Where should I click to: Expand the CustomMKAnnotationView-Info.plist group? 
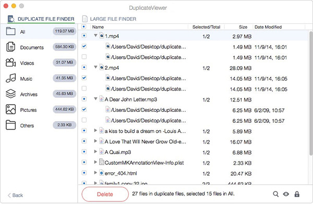click(95, 162)
